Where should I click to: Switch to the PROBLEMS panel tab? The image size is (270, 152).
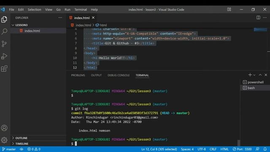coord(78,75)
